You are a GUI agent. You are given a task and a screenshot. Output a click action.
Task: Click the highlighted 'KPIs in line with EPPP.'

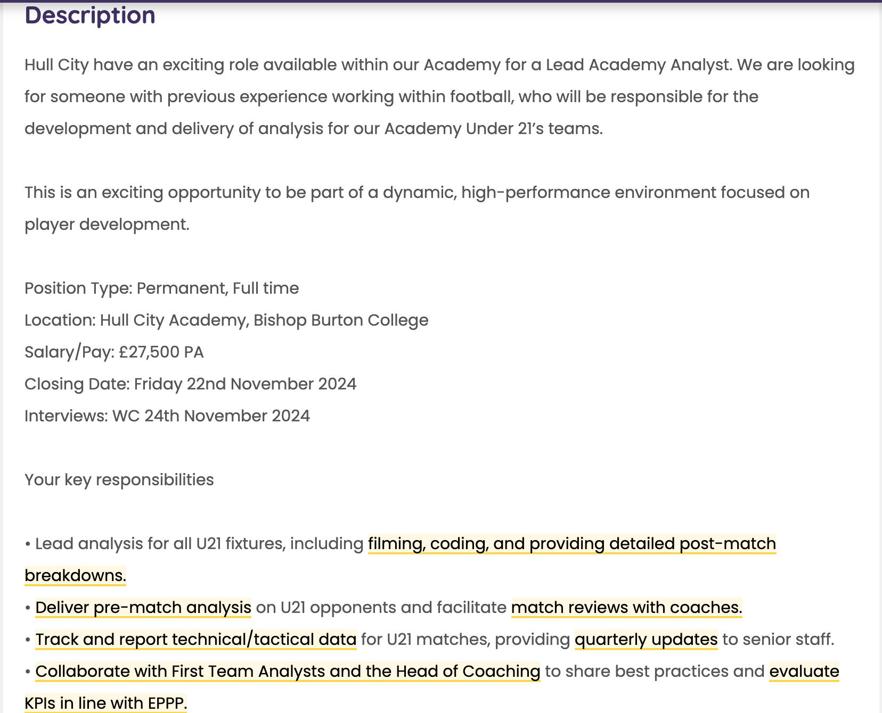[106, 703]
